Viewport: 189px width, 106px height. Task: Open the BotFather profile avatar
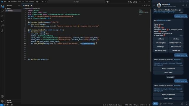[159, 5]
